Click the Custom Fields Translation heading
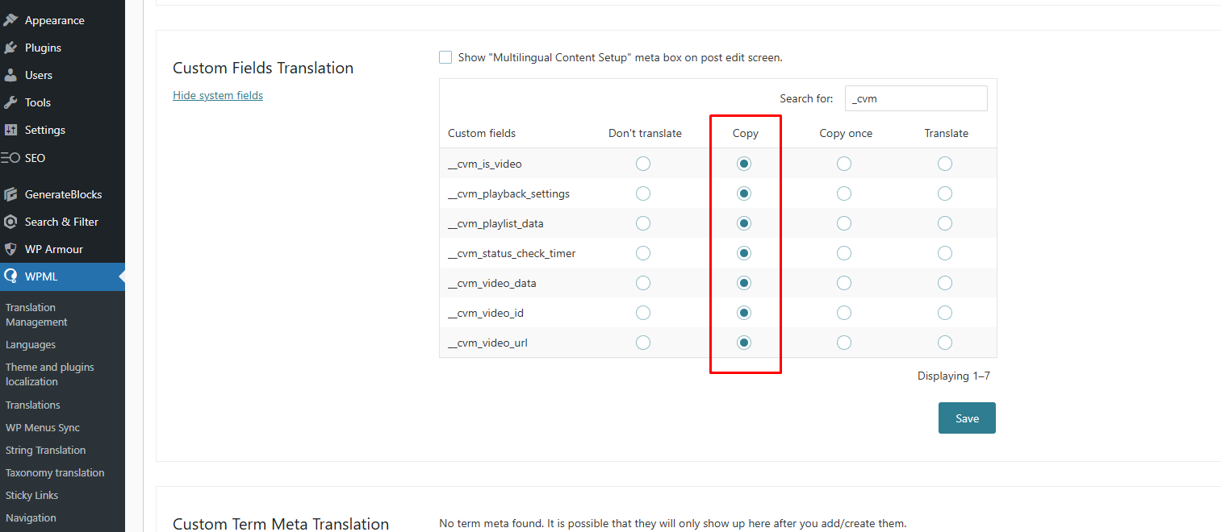 coord(263,68)
